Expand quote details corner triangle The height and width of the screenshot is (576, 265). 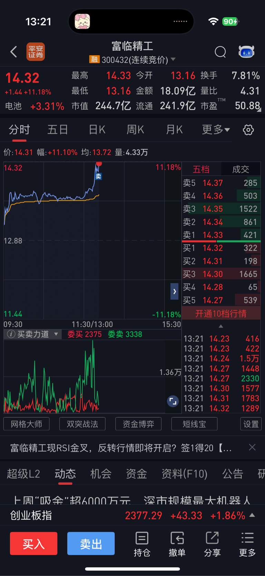coord(259,110)
